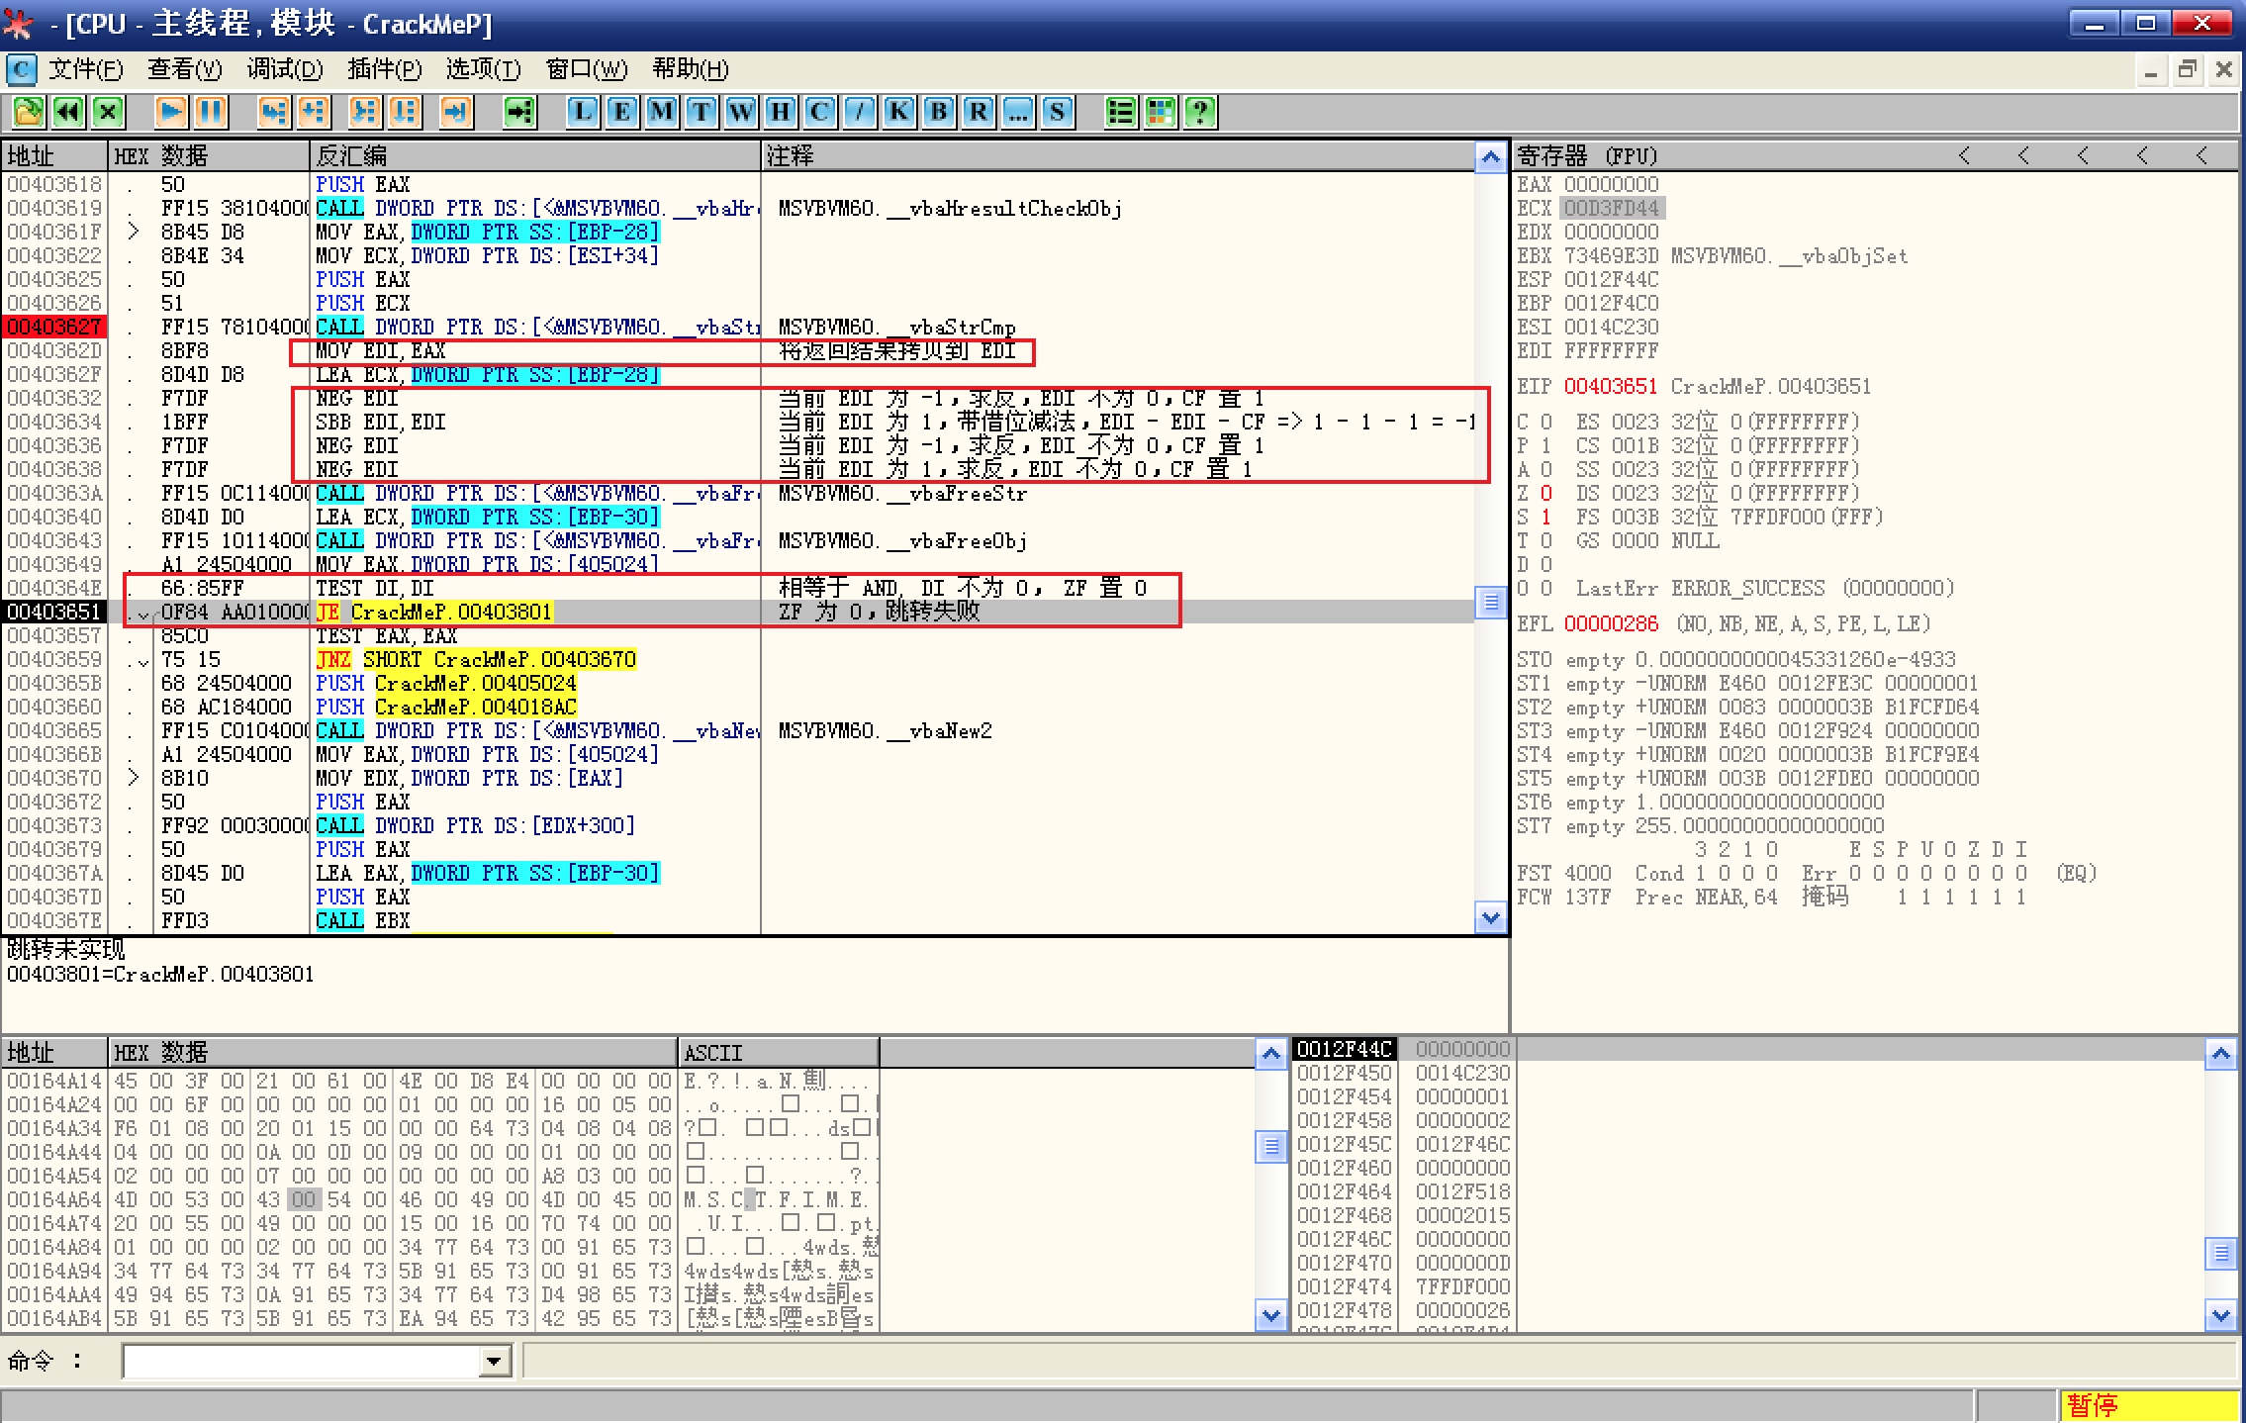This screenshot has width=2246, height=1423.
Task: Open the Call stack K window
Action: point(898,112)
